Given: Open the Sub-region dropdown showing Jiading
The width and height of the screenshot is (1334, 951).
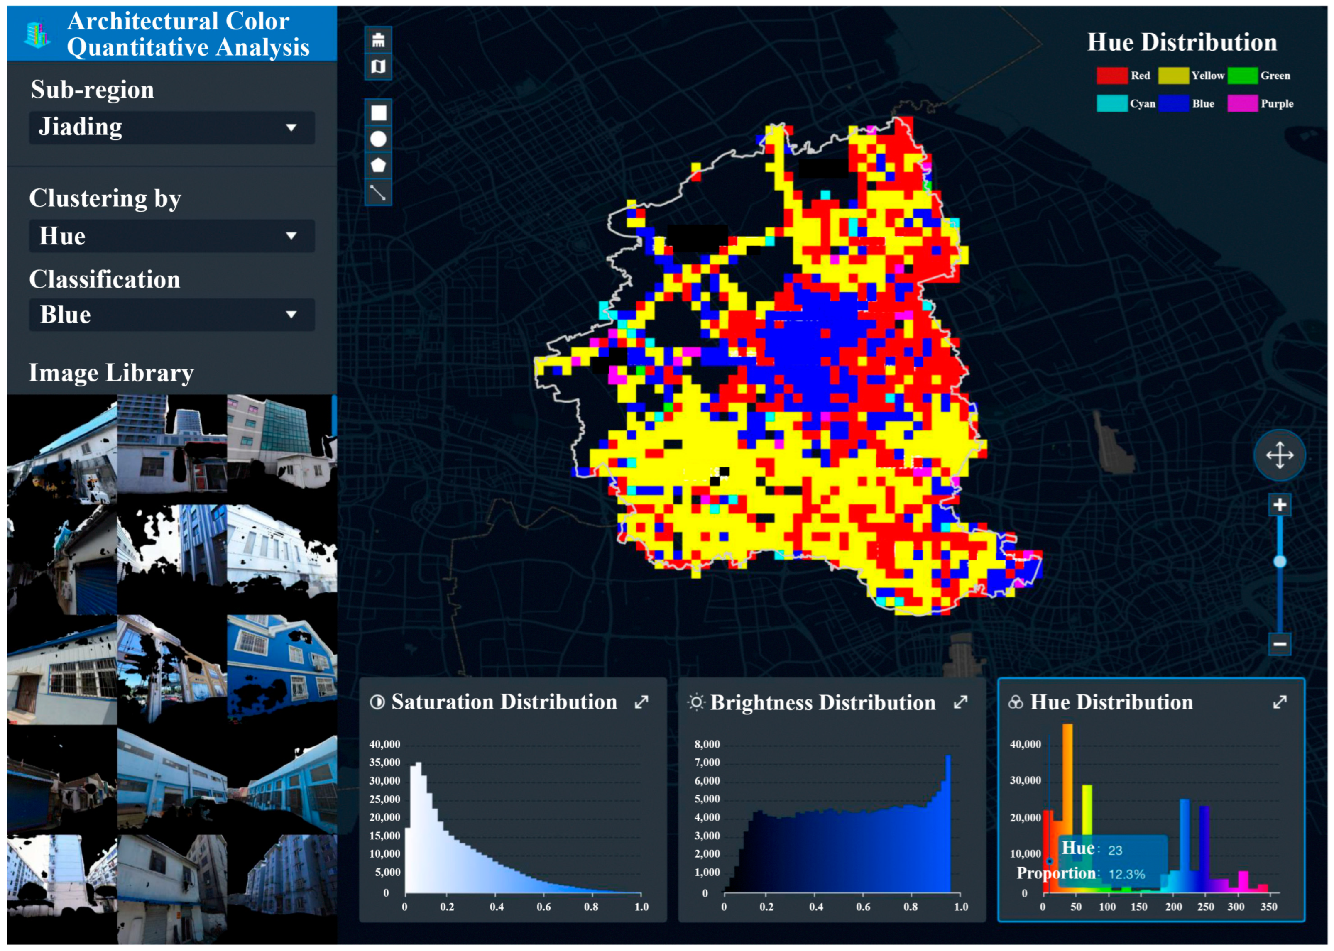Looking at the screenshot, I should tap(171, 128).
